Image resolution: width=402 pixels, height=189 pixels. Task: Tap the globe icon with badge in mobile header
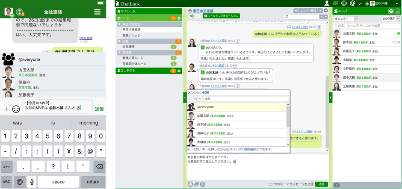point(20,12)
